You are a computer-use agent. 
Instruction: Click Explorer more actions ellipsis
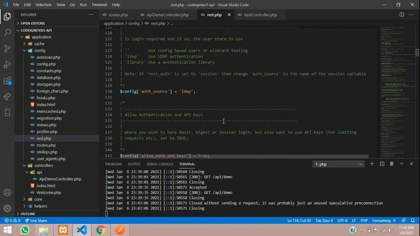click(91, 14)
